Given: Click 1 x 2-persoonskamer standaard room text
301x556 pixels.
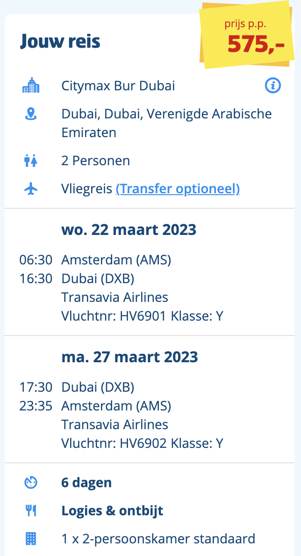Looking at the screenshot, I should pos(158,539).
